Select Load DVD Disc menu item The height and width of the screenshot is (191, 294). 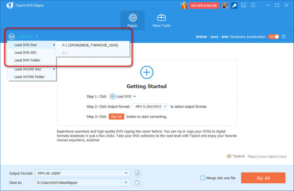[x=32, y=45]
